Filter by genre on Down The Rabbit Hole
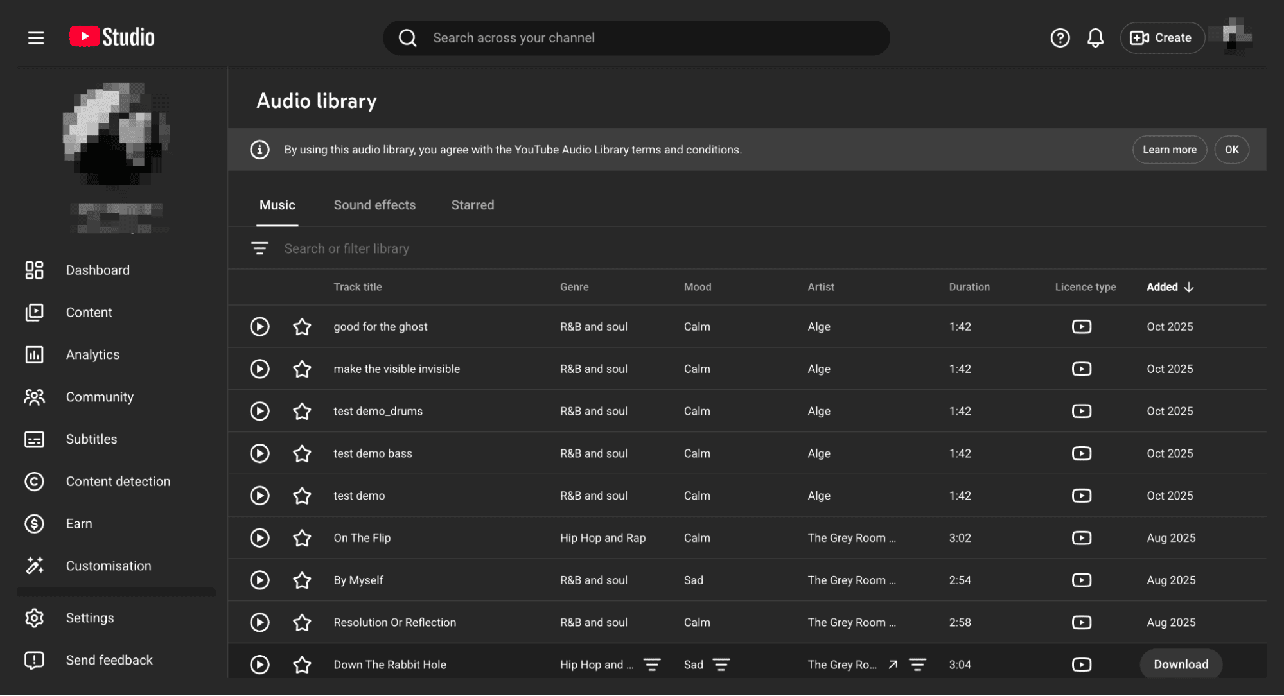Viewport: 1284px width, 696px height. coord(653,664)
